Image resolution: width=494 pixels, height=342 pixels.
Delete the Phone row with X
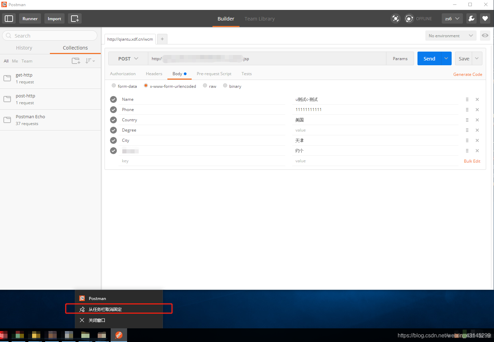pyautogui.click(x=477, y=110)
